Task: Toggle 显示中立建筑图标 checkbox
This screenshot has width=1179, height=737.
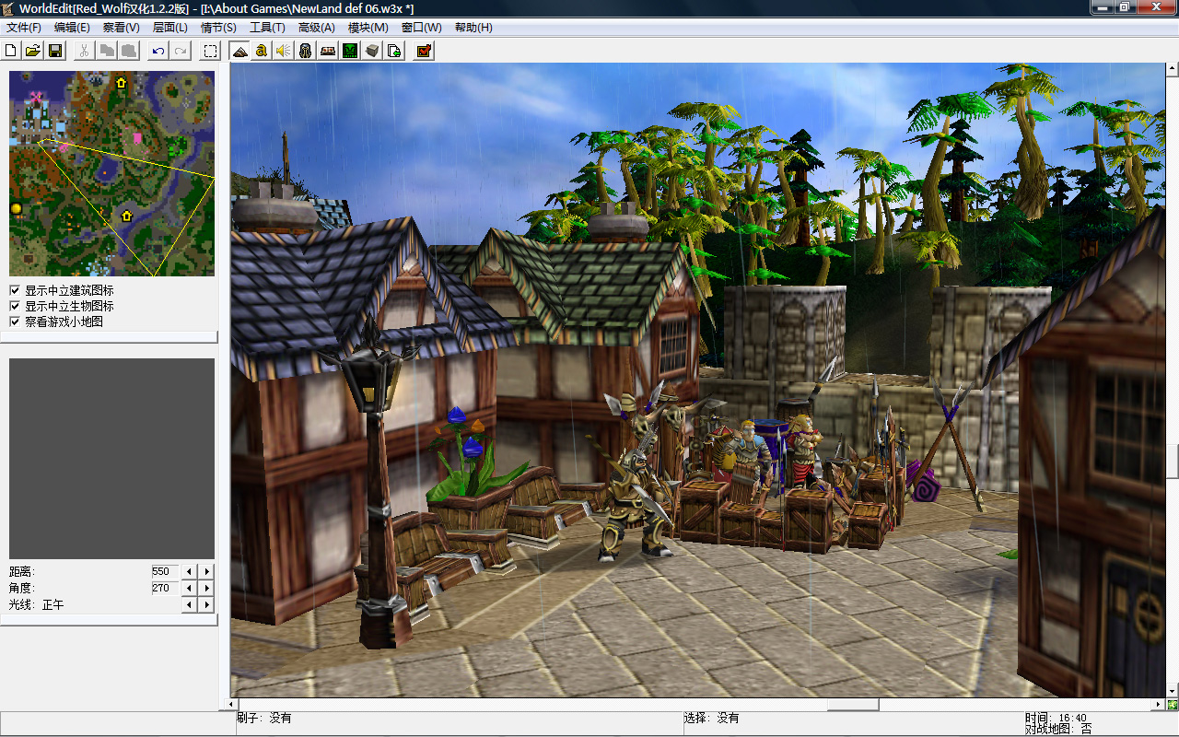Action: [x=15, y=290]
